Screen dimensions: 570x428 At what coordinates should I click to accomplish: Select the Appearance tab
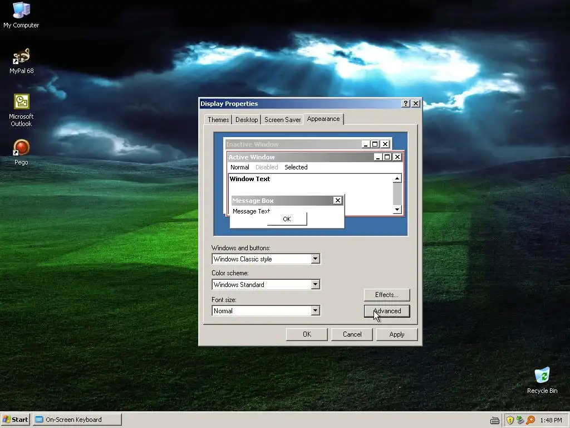tap(323, 119)
